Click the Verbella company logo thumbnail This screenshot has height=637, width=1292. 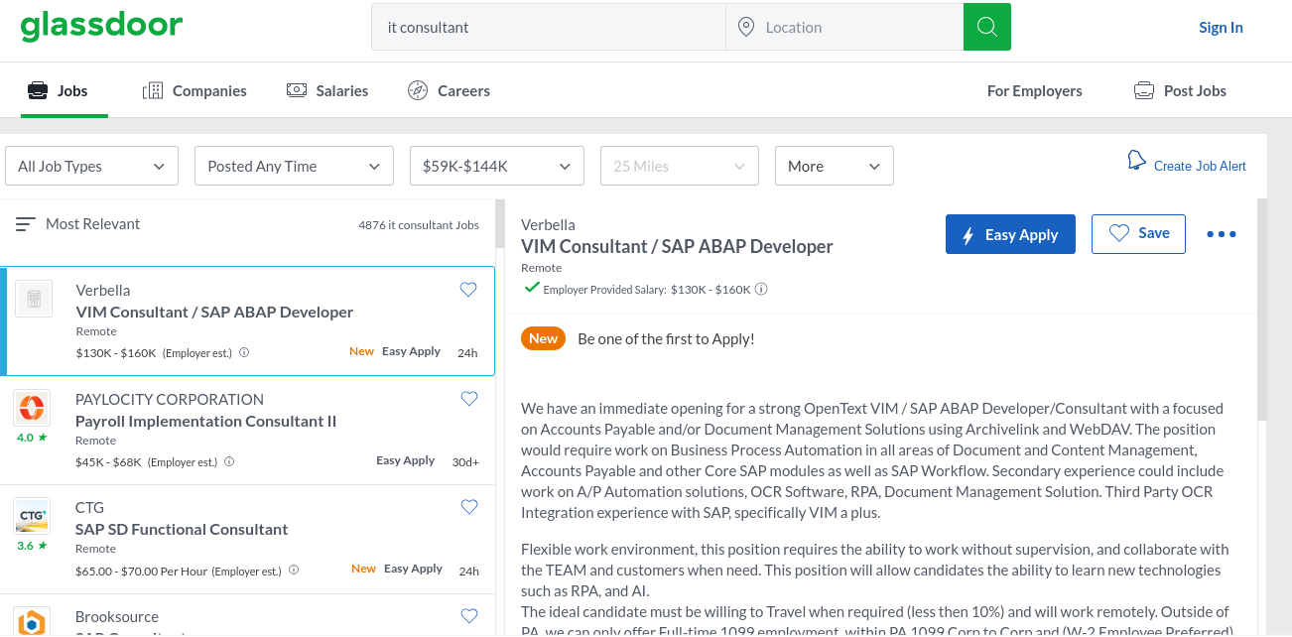(34, 299)
